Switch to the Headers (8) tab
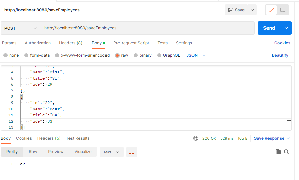Image resolution: width=299 pixels, height=180 pixels. tap(71, 43)
